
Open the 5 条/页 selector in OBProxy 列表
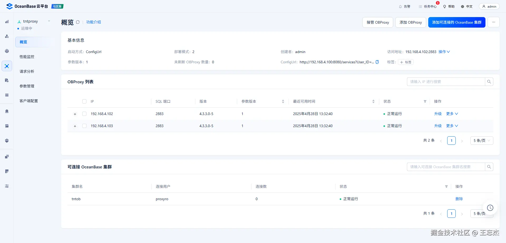(482, 141)
